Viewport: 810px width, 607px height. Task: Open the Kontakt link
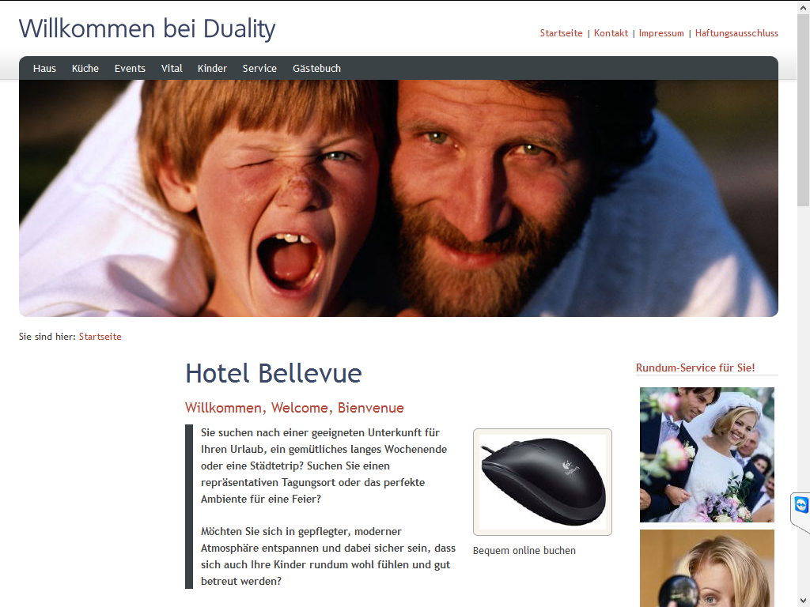(611, 33)
